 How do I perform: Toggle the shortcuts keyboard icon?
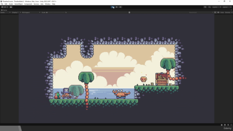(218, 12)
